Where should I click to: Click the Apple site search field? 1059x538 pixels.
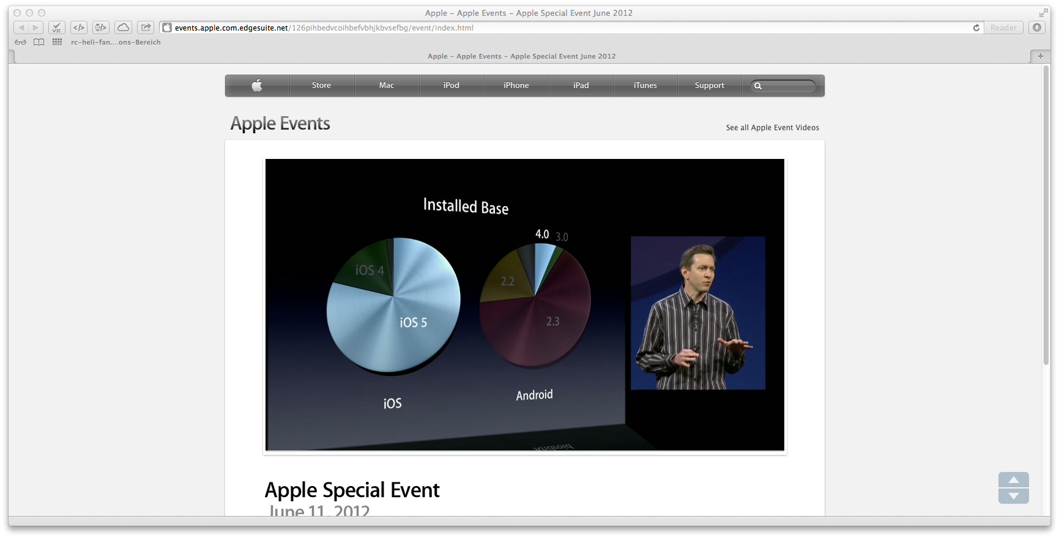tap(784, 86)
